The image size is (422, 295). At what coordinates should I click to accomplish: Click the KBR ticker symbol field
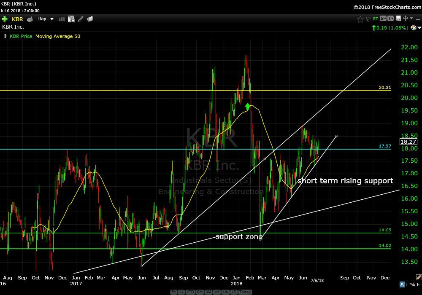point(17,19)
